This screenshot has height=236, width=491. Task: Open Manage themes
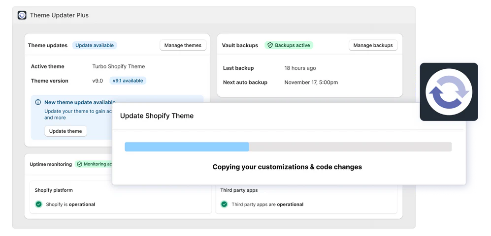coord(183,45)
